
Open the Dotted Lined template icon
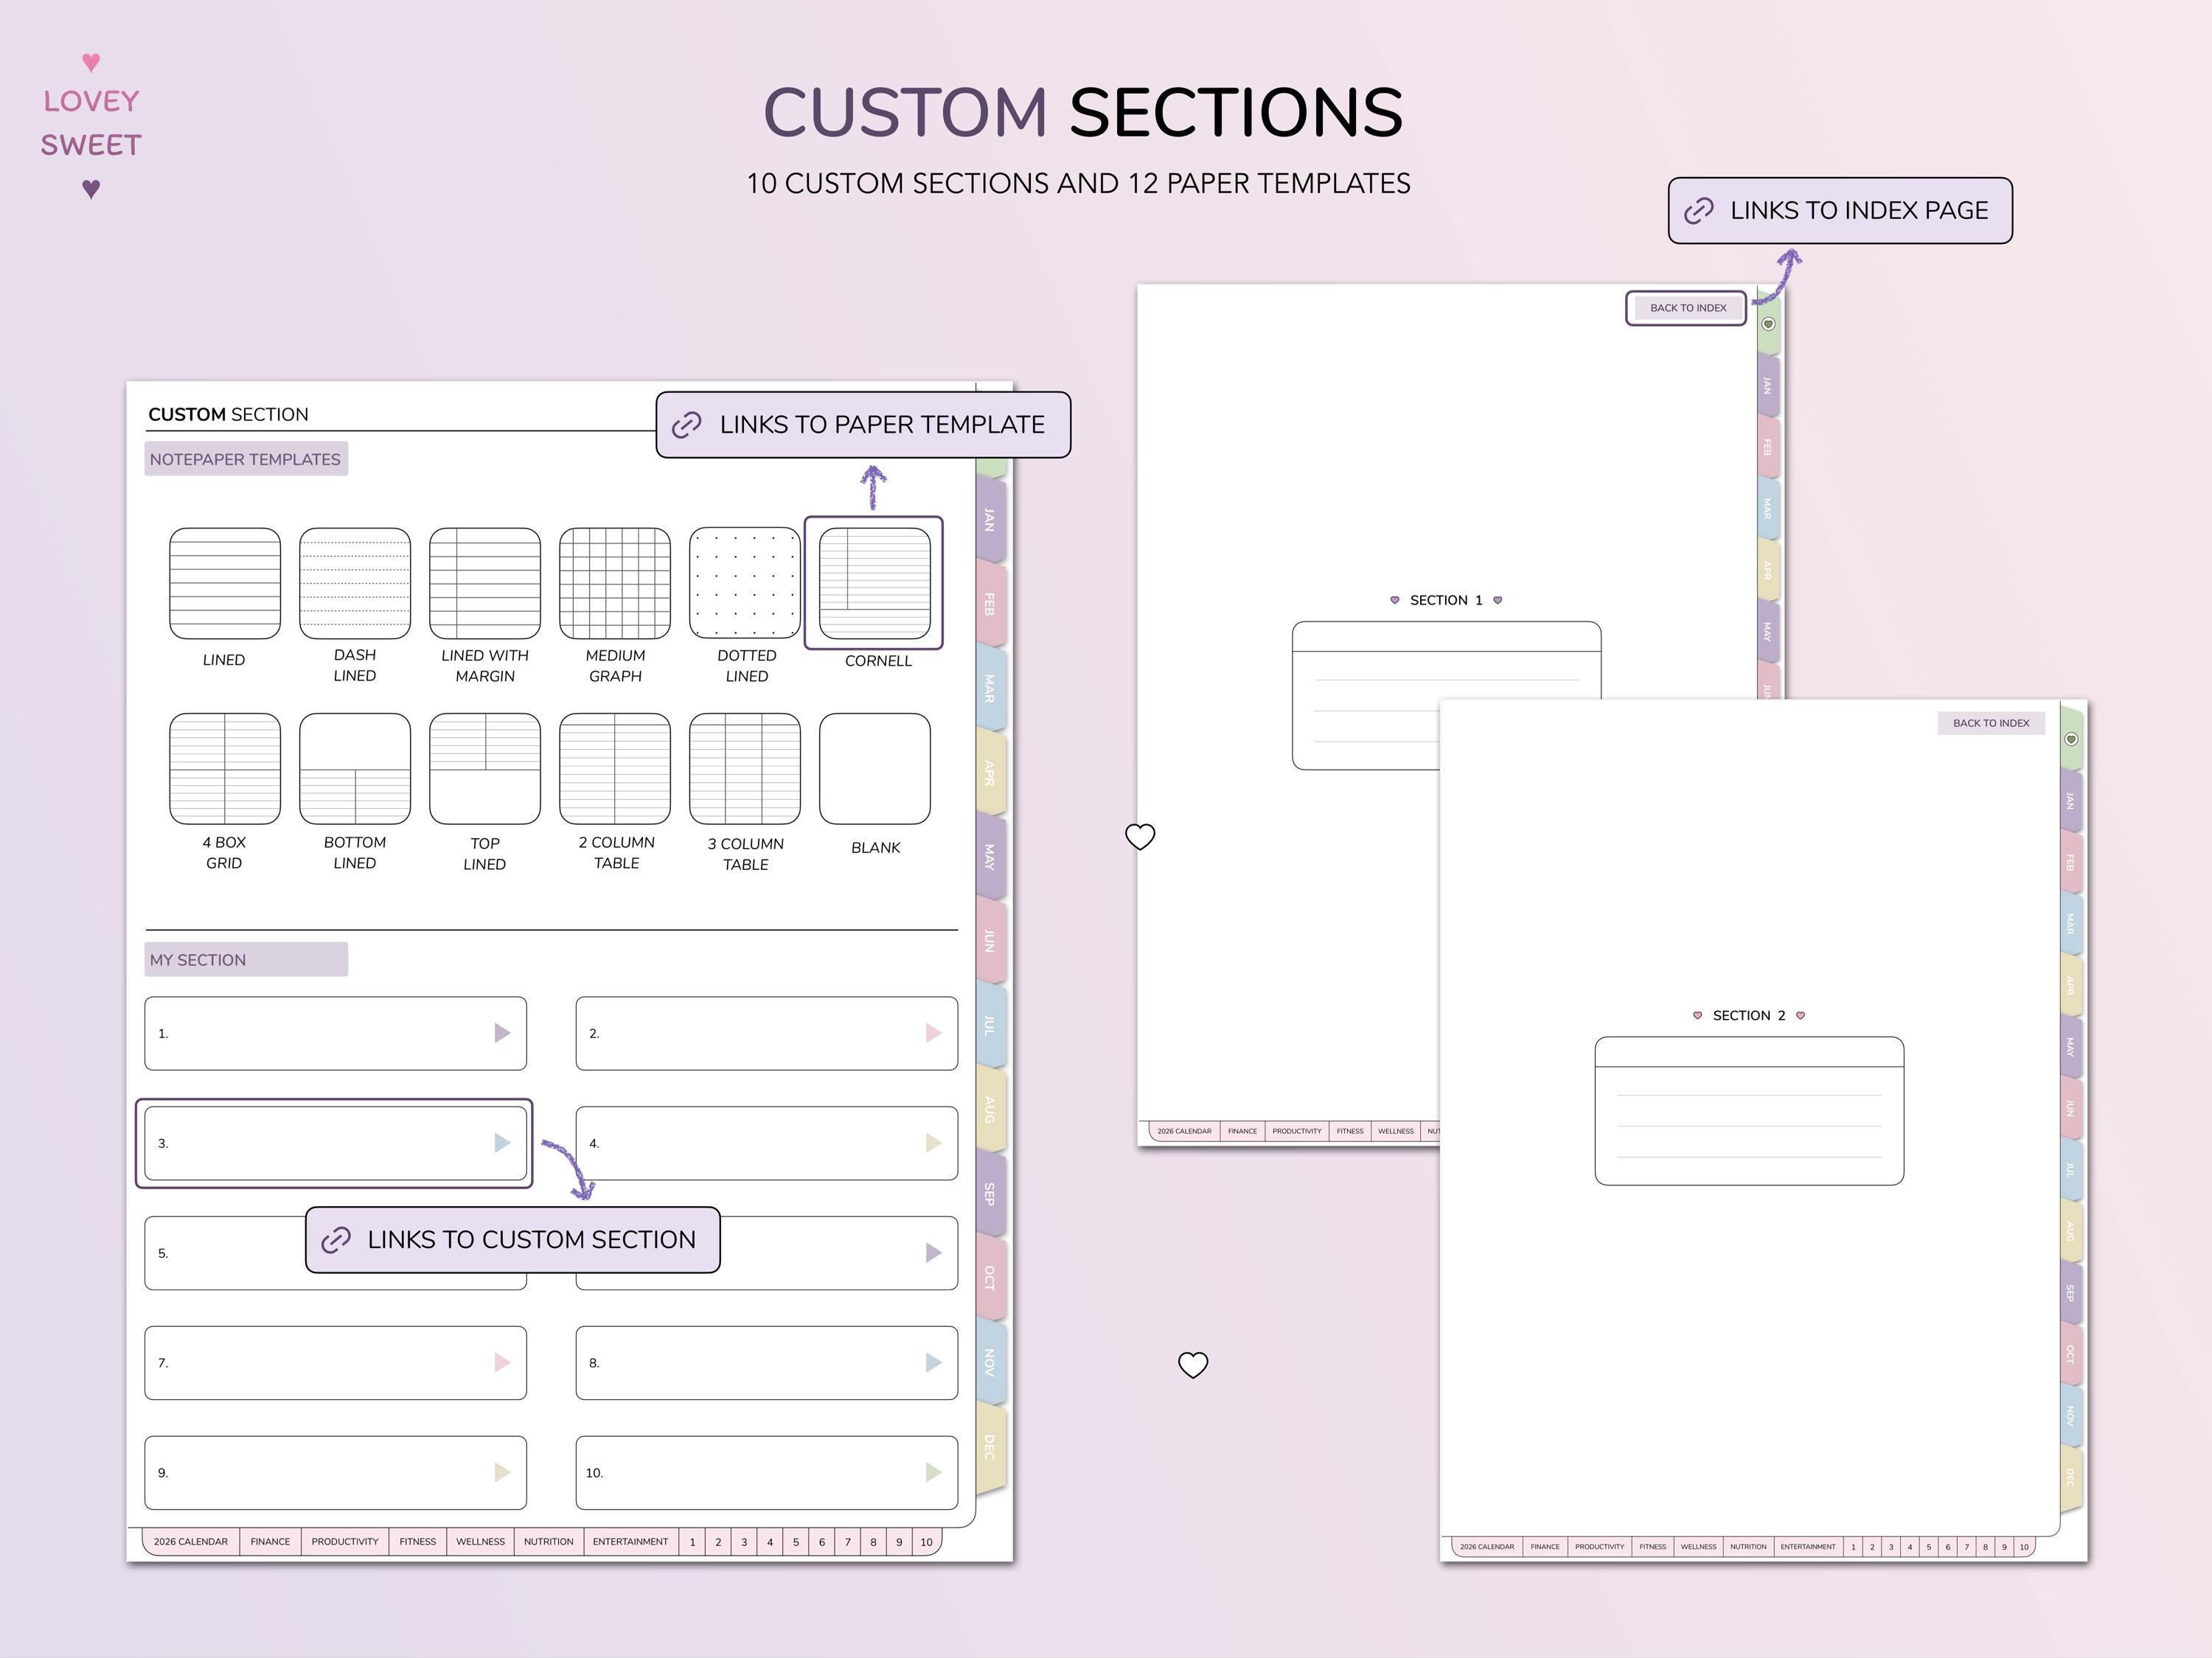(745, 583)
